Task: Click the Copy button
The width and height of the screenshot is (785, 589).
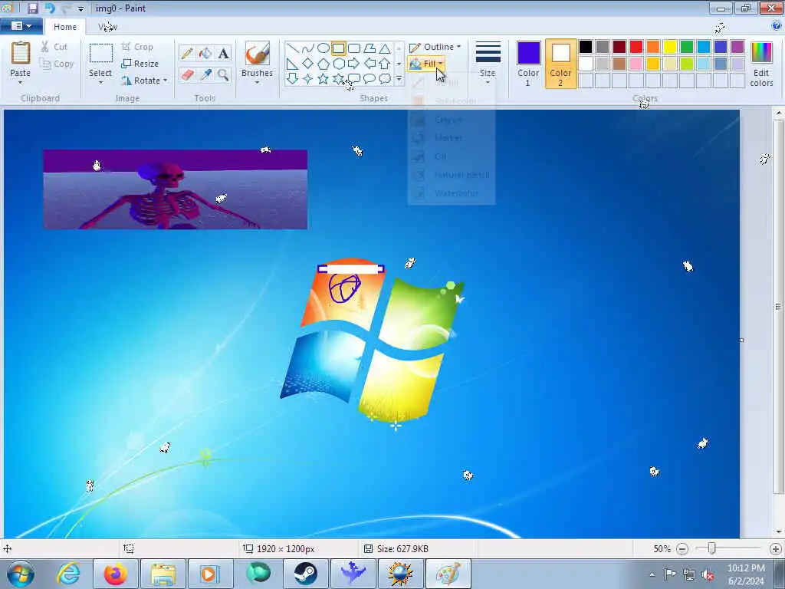Action: (x=57, y=64)
